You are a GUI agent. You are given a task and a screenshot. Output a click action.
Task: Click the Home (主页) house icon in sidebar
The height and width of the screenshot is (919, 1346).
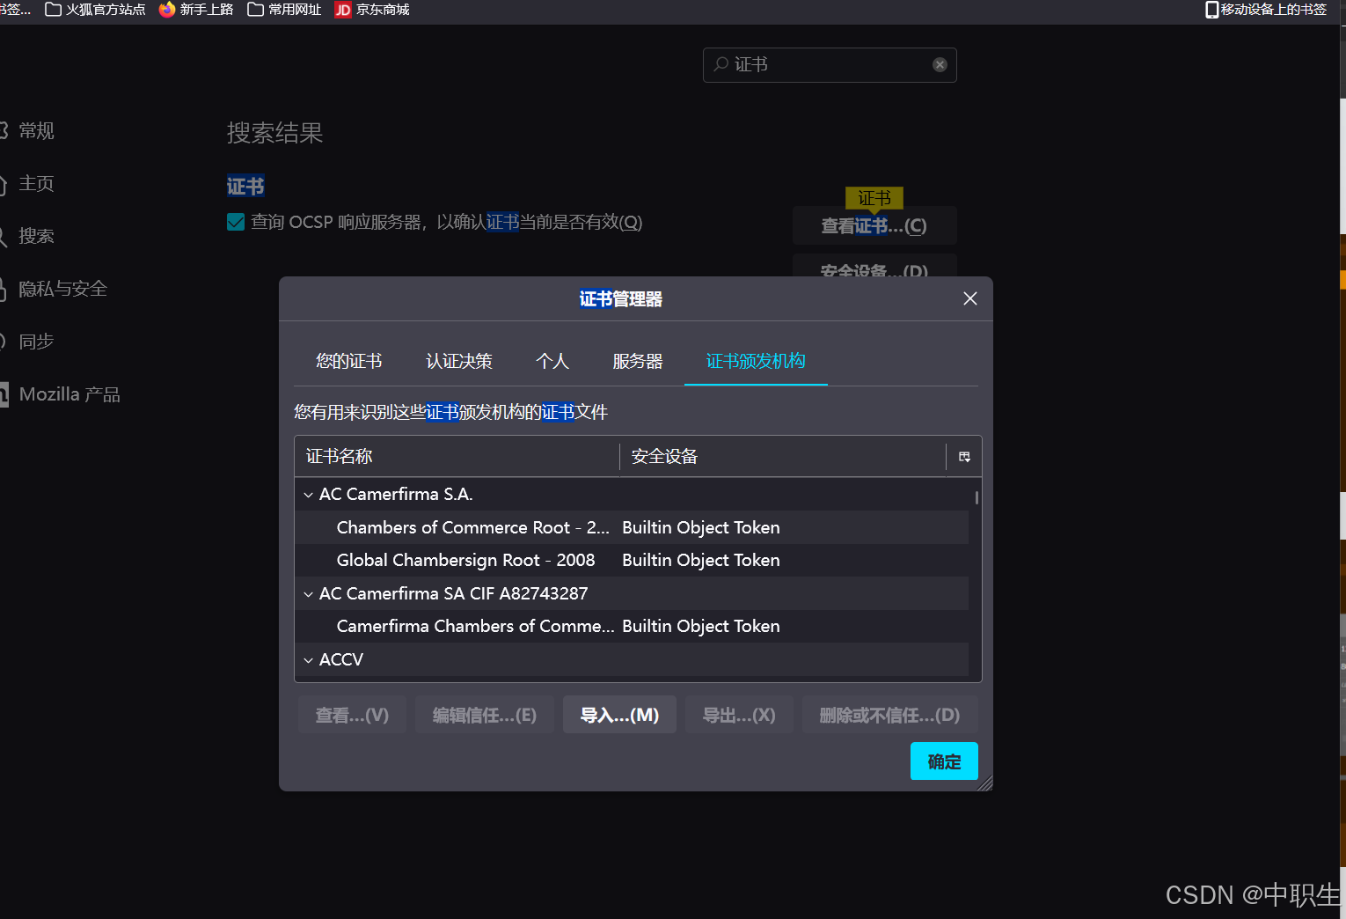(x=3, y=183)
